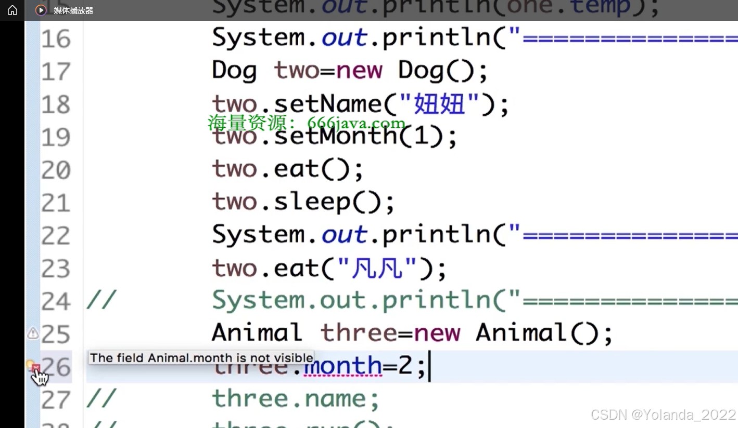Screen dimensions: 738x428
Task: Click the "Animal three=new Animal();" line
Action: pos(413,333)
